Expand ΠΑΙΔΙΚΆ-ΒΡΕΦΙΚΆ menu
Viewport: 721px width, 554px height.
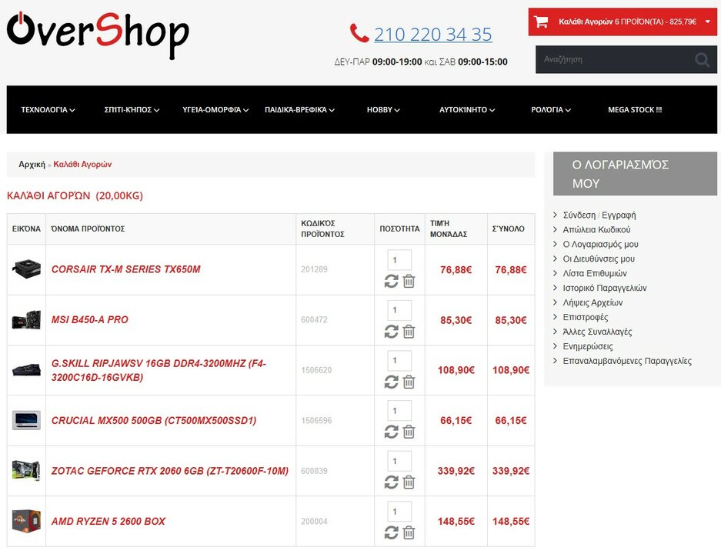pos(299,110)
